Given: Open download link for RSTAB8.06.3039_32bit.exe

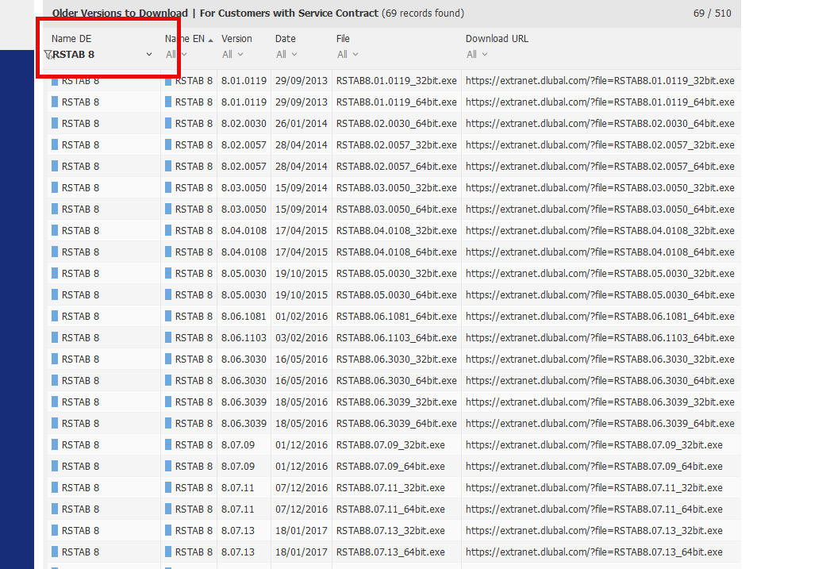Looking at the screenshot, I should [600, 402].
